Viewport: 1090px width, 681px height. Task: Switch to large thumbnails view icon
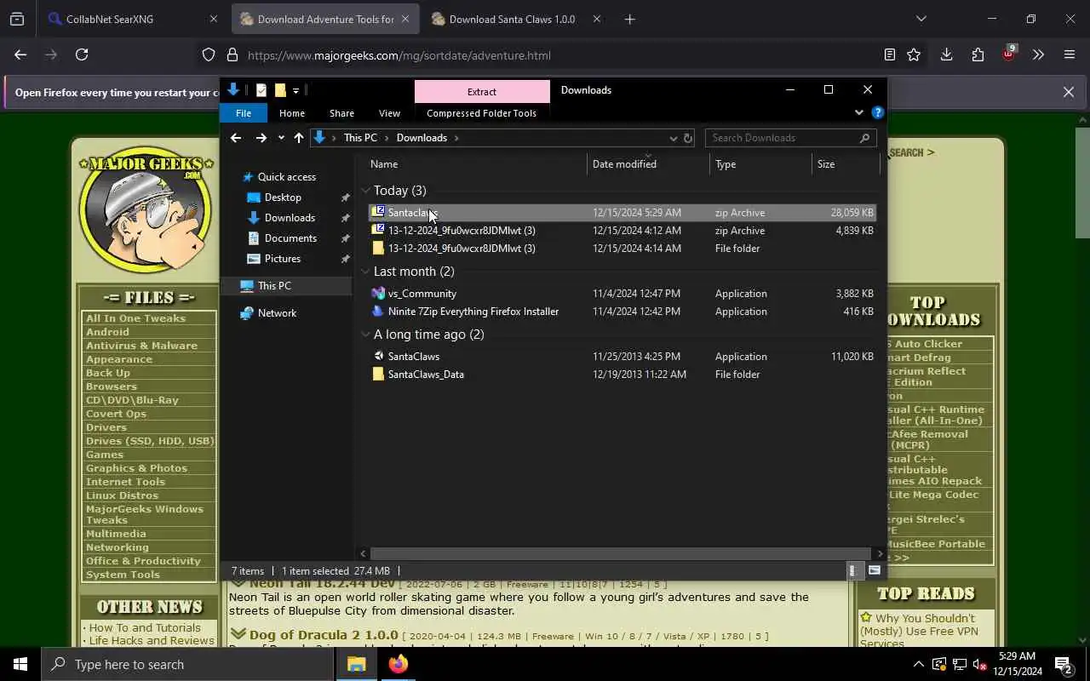[x=875, y=571]
